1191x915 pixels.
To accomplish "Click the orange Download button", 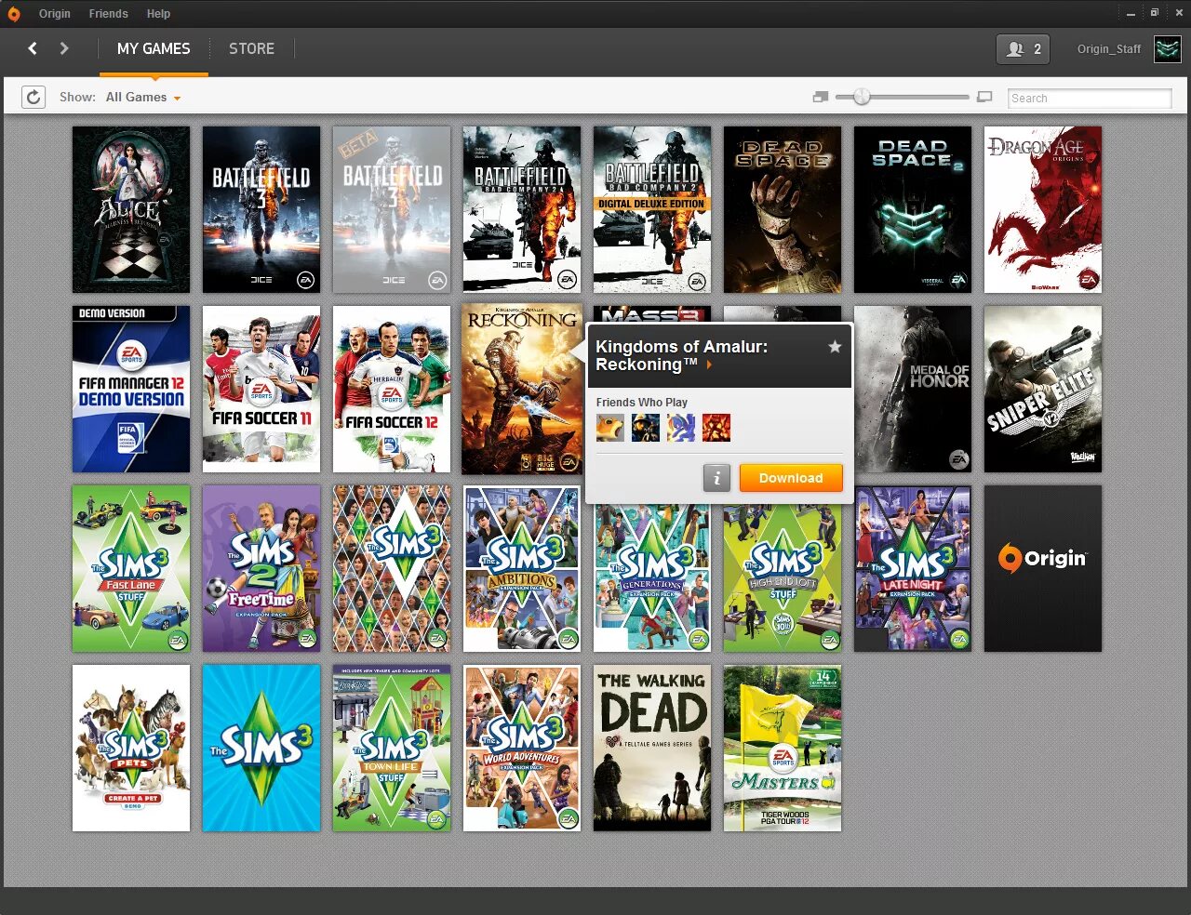I will pos(791,478).
